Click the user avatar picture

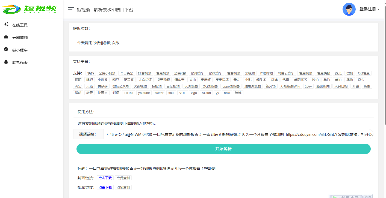tap(349, 9)
